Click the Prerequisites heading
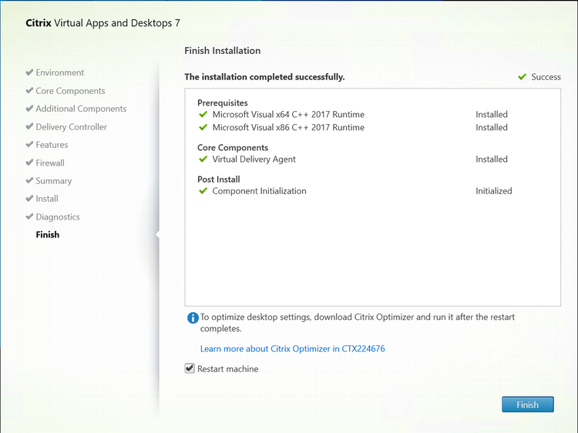The width and height of the screenshot is (578, 433). pos(222,102)
